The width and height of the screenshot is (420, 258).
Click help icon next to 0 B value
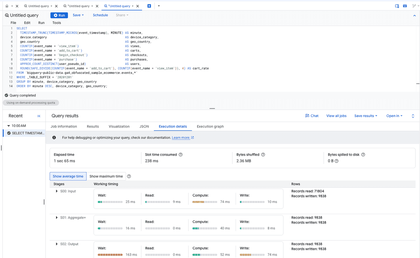tap(336, 161)
